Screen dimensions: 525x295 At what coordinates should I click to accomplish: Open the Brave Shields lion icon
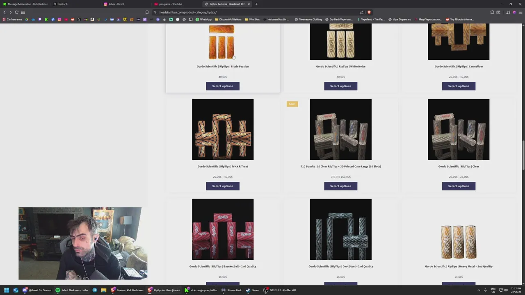tap(369, 12)
